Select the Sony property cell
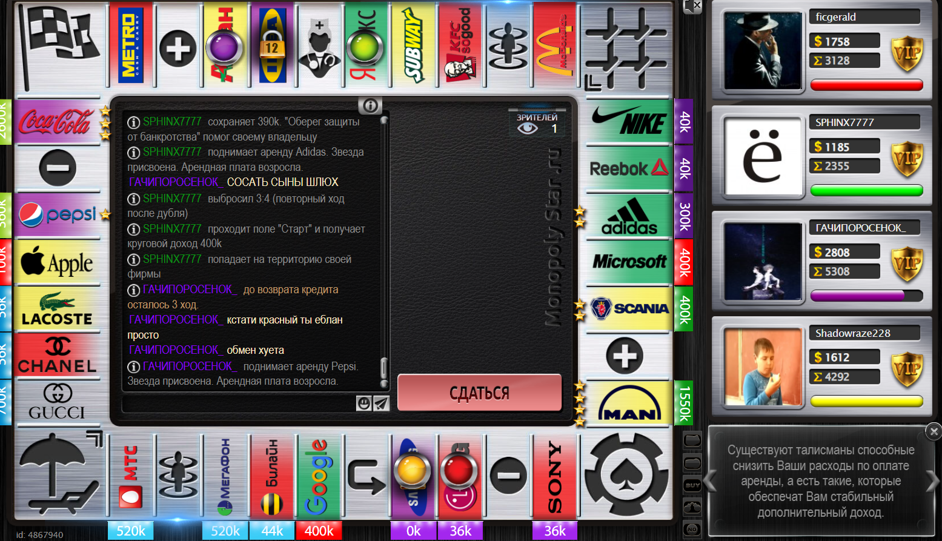This screenshot has height=541, width=942. click(x=554, y=476)
